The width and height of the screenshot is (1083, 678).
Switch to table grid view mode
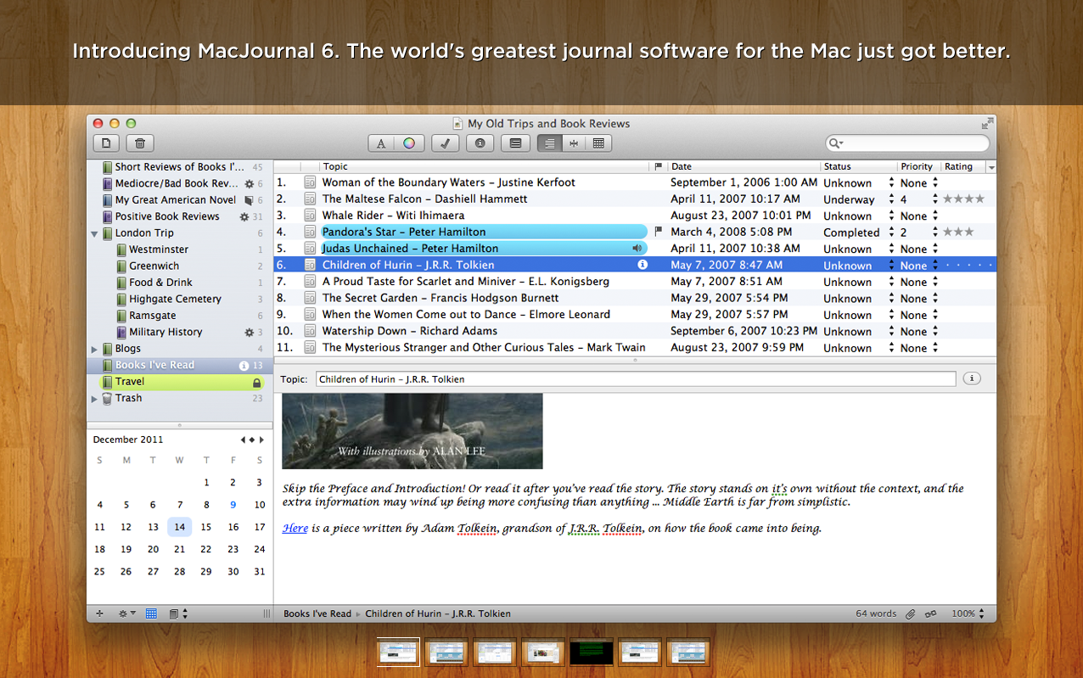coord(598,143)
